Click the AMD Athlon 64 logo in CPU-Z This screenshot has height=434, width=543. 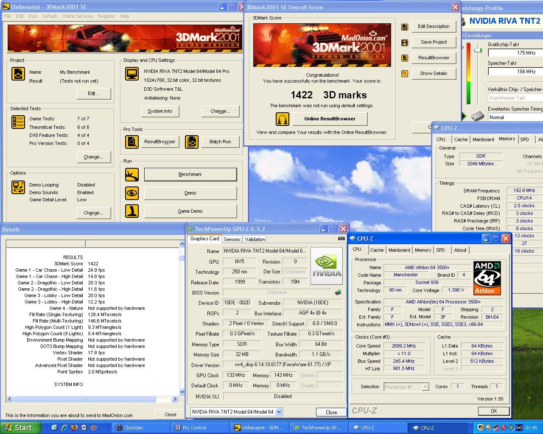pos(487,278)
